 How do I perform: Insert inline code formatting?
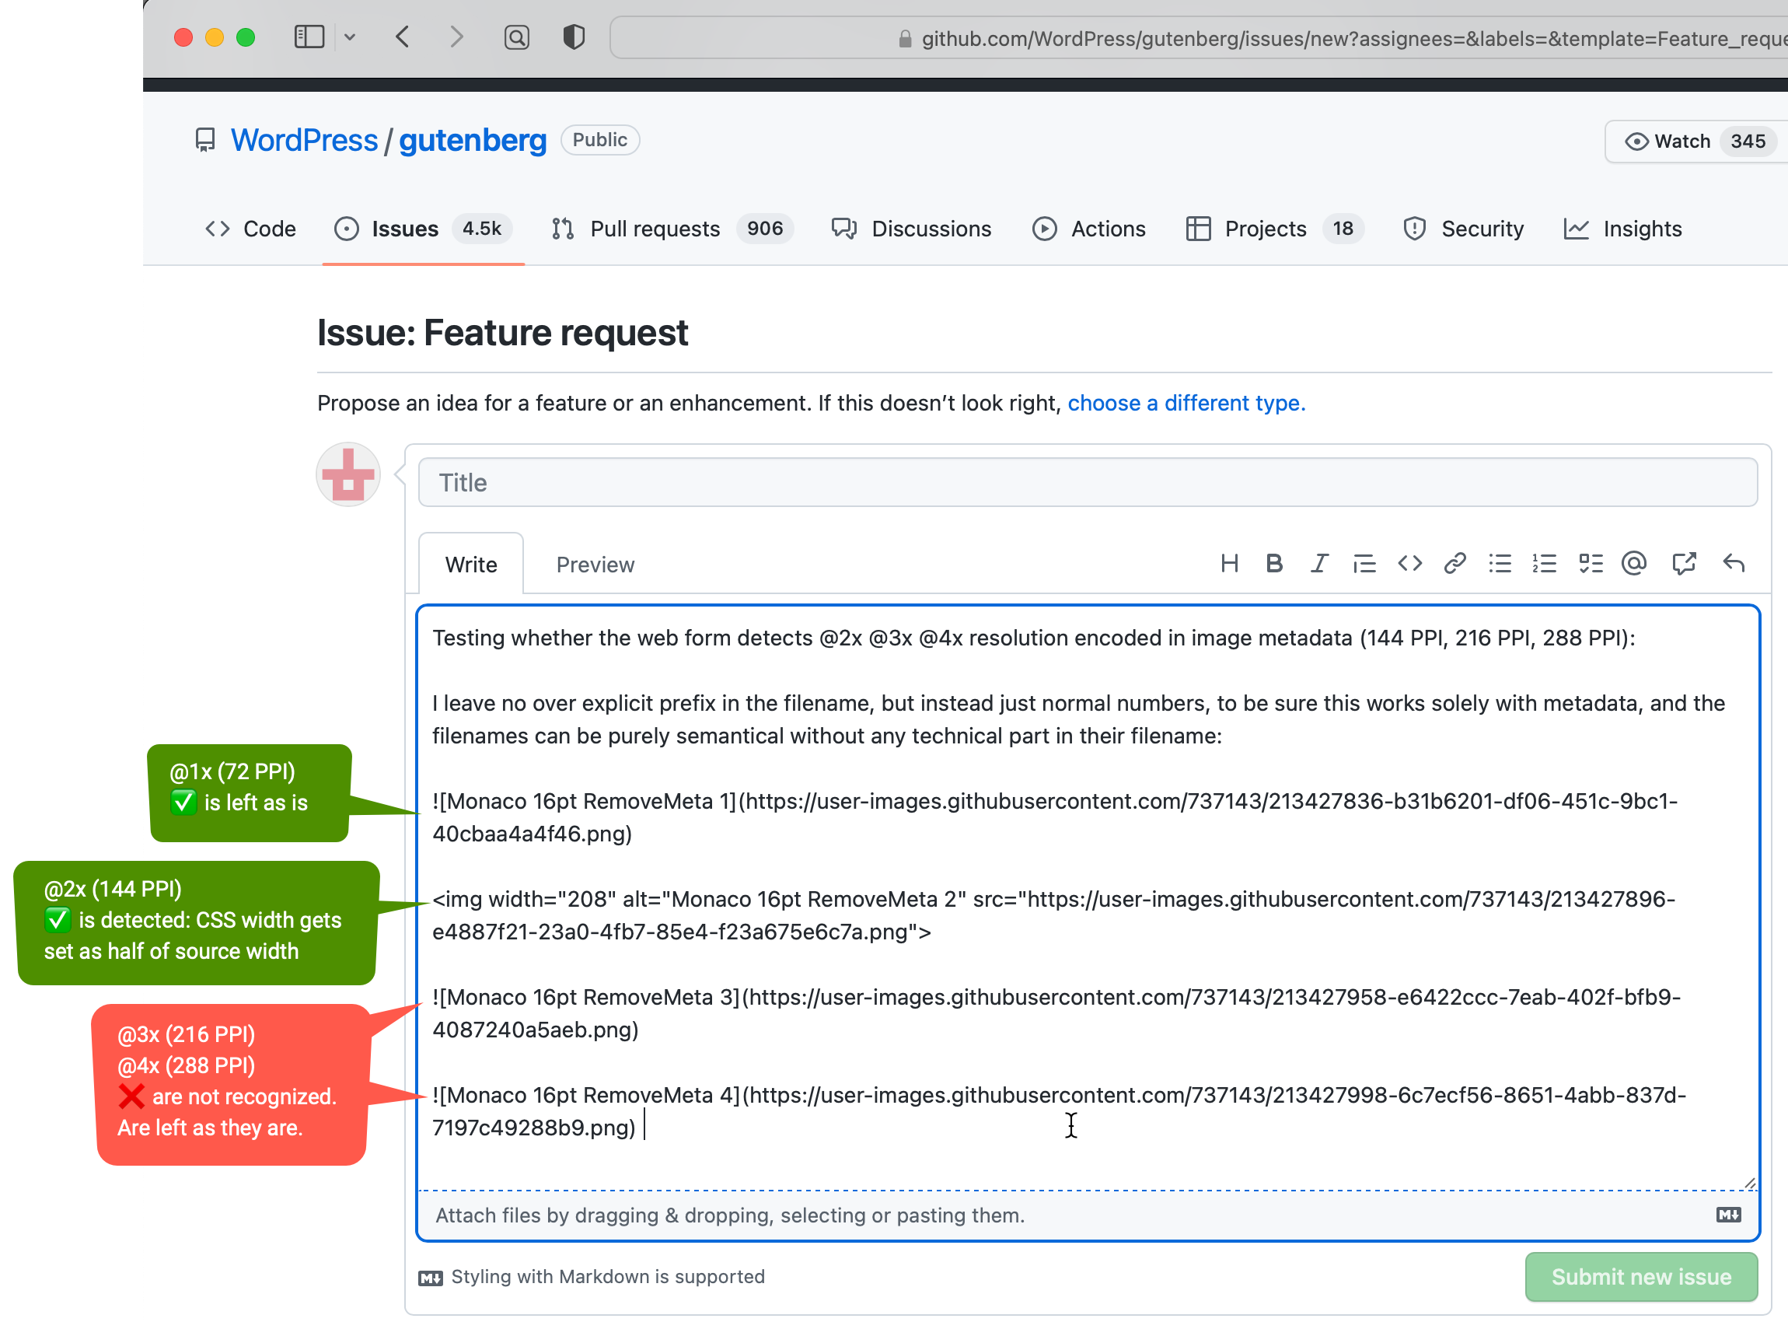(1409, 563)
